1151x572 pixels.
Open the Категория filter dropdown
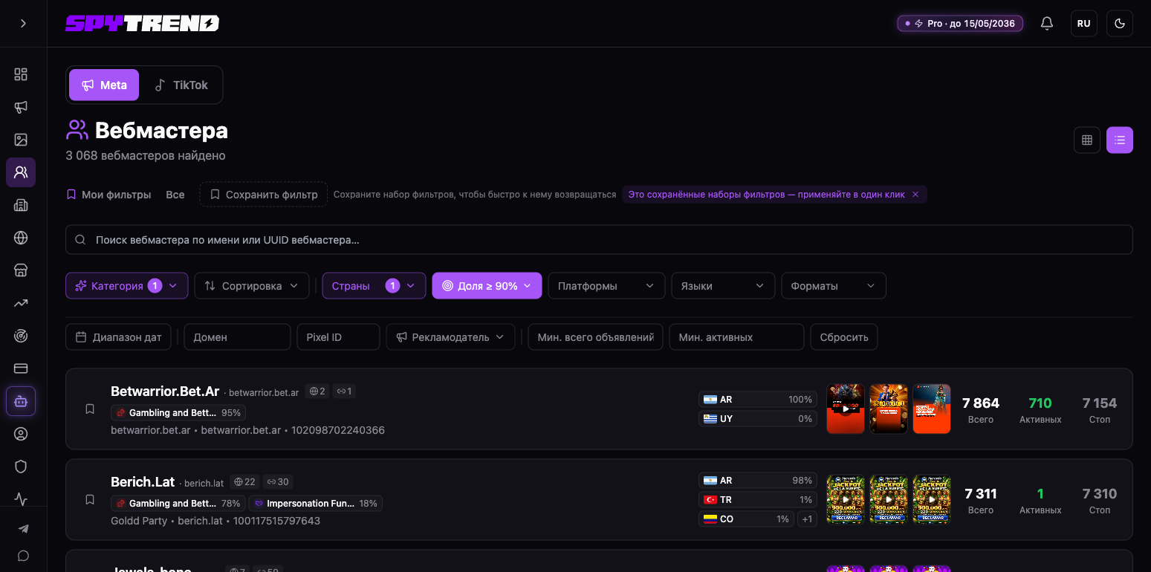tap(126, 286)
